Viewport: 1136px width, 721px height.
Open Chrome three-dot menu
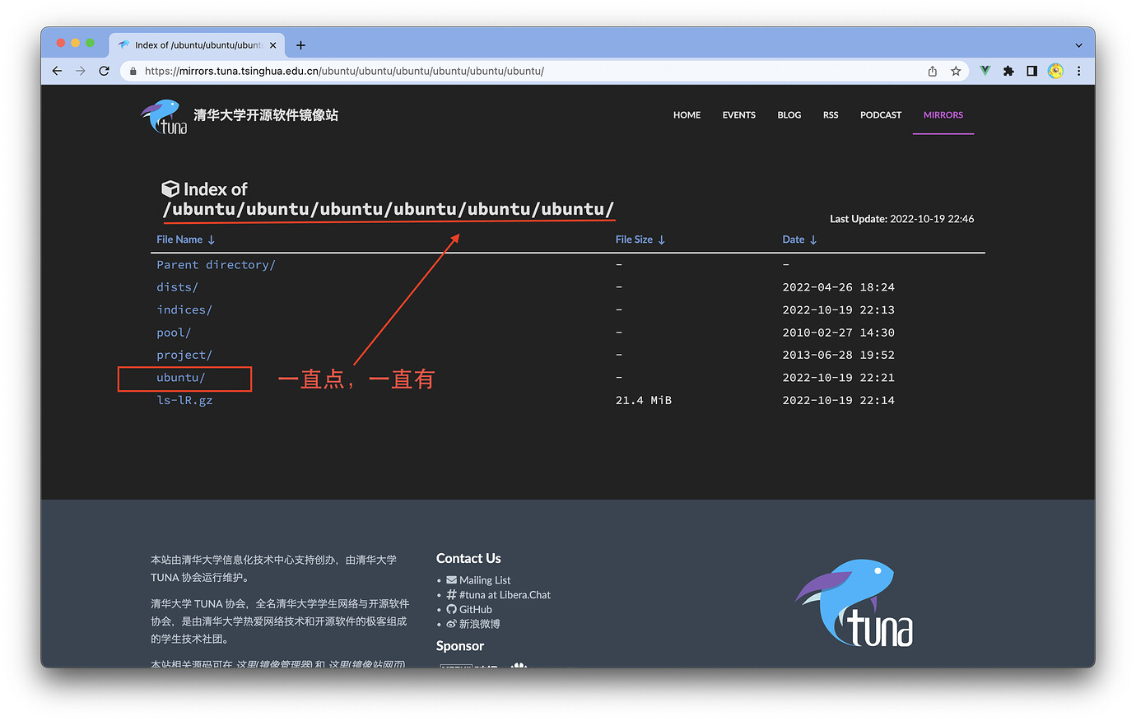pos(1078,71)
